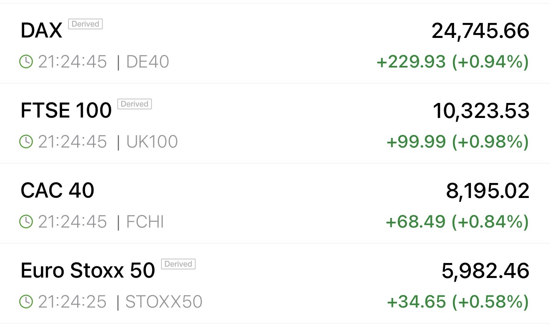The height and width of the screenshot is (333, 550).
Task: Open the Euro Stoxx 50 index name
Action: coord(88,271)
